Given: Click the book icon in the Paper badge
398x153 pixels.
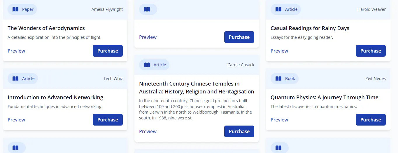Looking at the screenshot, I should (15, 9).
